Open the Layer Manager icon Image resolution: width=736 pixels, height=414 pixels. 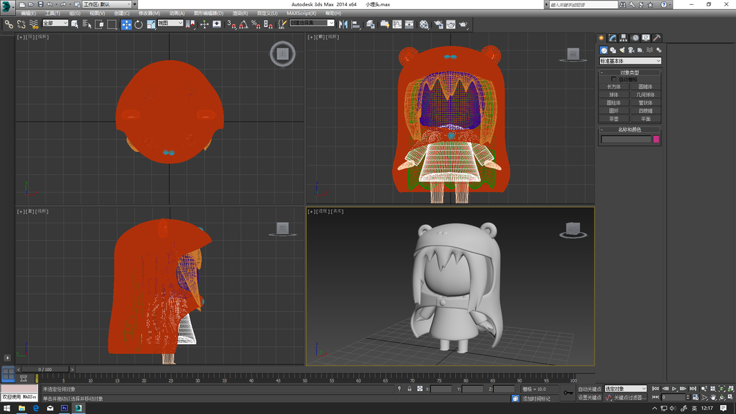tap(370, 24)
